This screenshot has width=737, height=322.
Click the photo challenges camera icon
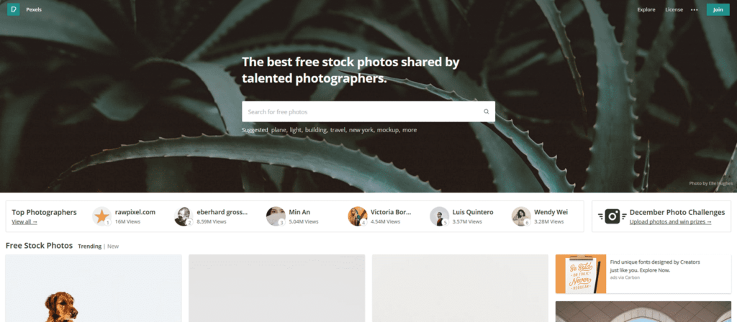click(x=612, y=216)
